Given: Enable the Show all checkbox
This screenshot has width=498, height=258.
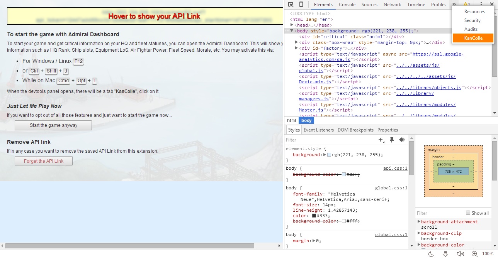Looking at the screenshot, I should (468, 213).
